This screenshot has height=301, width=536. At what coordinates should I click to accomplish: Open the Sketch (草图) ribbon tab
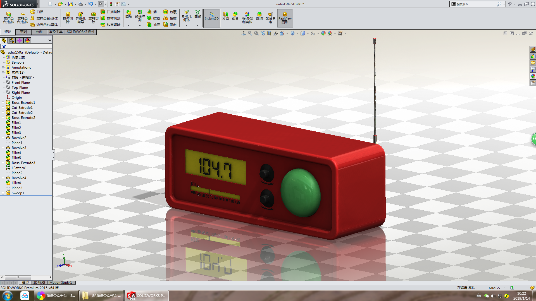click(23, 32)
